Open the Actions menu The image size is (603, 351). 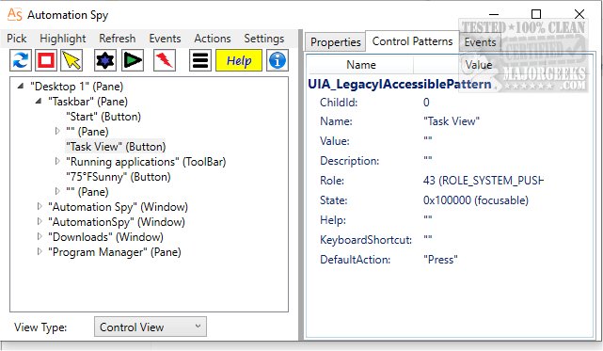click(x=213, y=39)
